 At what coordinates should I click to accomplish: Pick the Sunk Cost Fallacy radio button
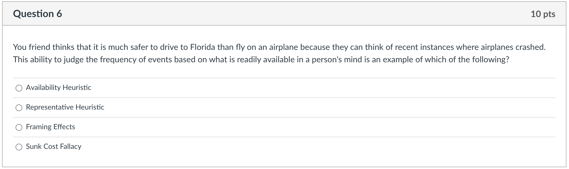[x=19, y=147]
